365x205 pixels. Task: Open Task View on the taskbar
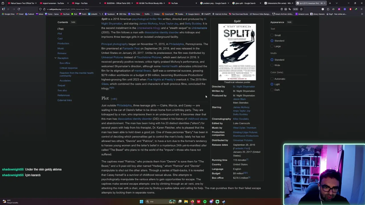pos(180,202)
